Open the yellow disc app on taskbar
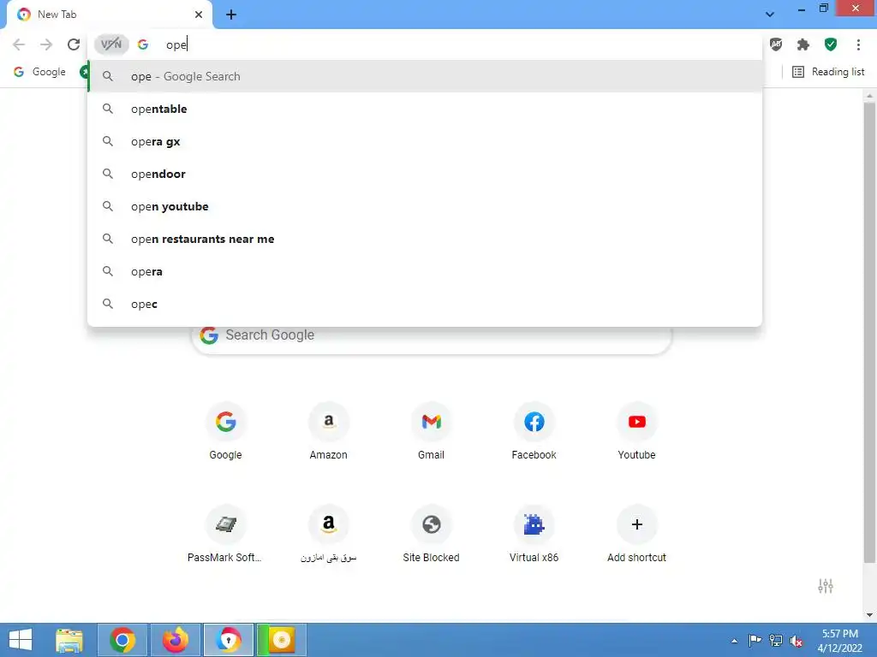This screenshot has height=657, width=877. pyautogui.click(x=281, y=640)
